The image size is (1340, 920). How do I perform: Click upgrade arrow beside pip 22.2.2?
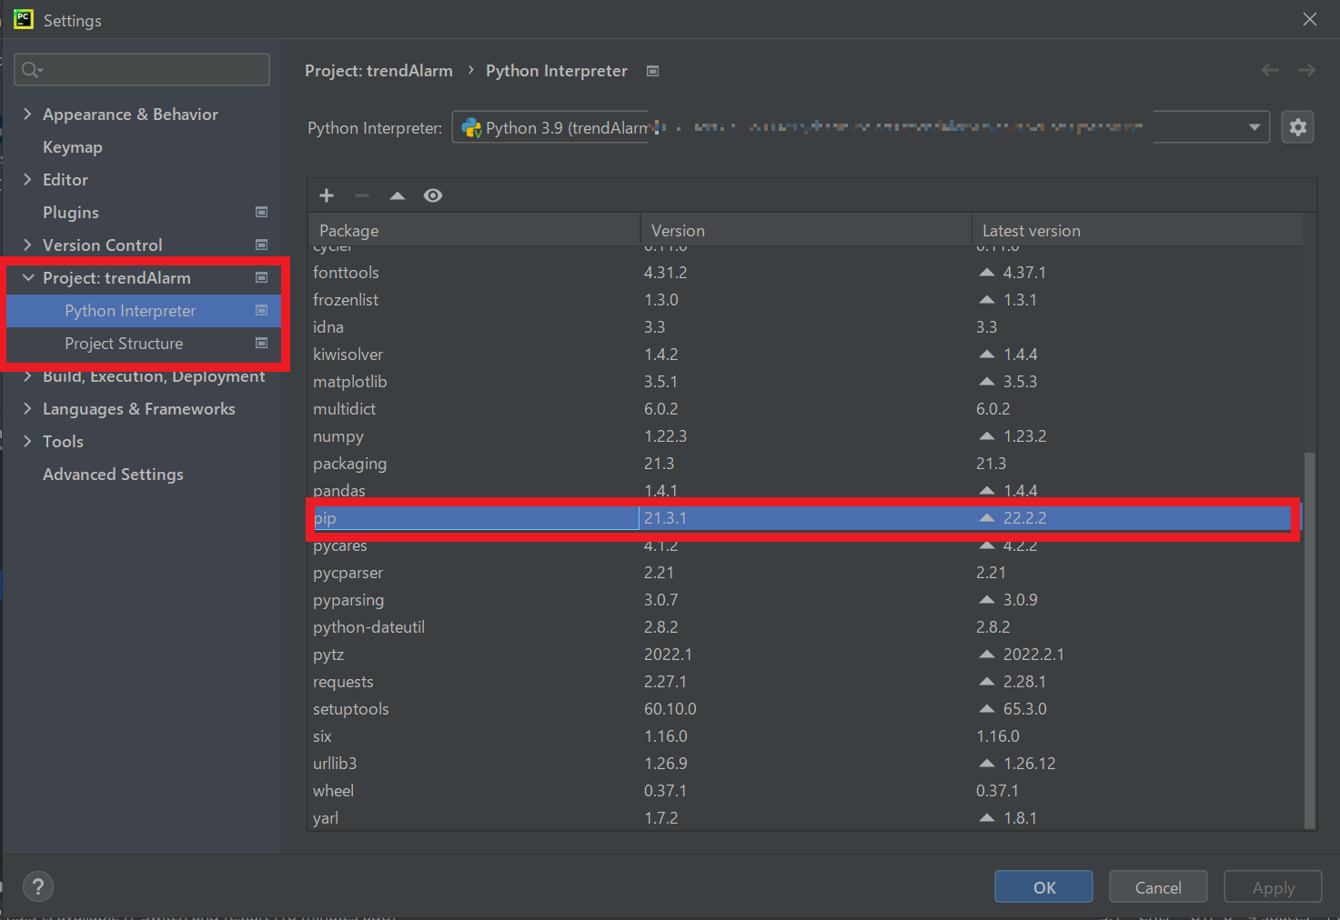click(987, 518)
